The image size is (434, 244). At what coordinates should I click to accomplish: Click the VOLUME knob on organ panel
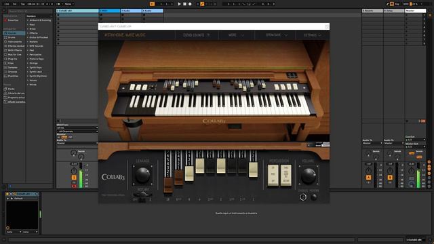(x=309, y=176)
